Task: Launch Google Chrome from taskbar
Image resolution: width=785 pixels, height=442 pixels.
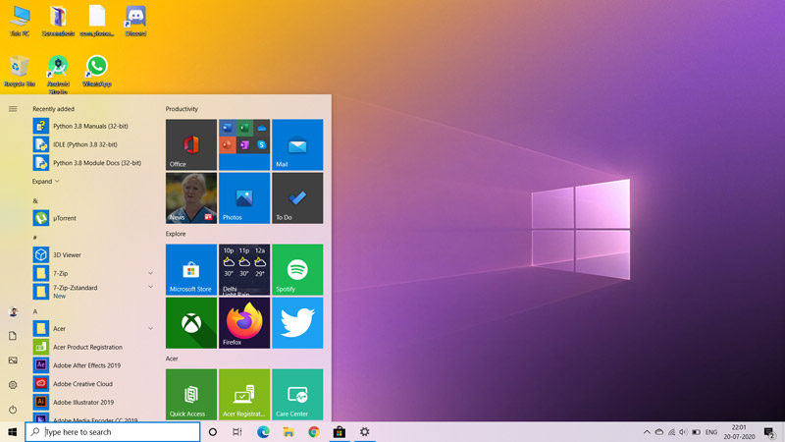Action: pyautogui.click(x=314, y=432)
